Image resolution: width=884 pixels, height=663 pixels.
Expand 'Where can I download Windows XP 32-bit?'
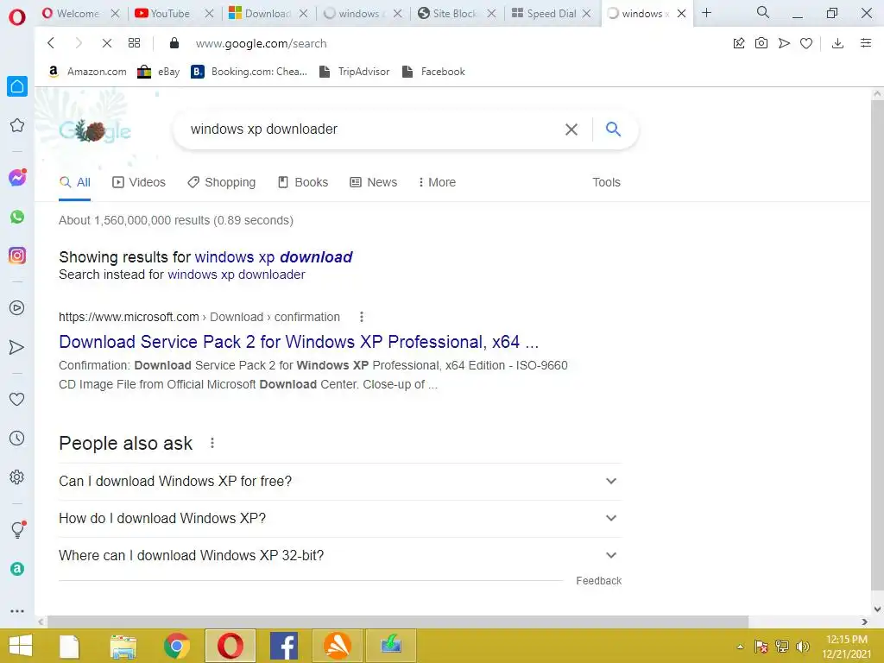click(x=340, y=555)
